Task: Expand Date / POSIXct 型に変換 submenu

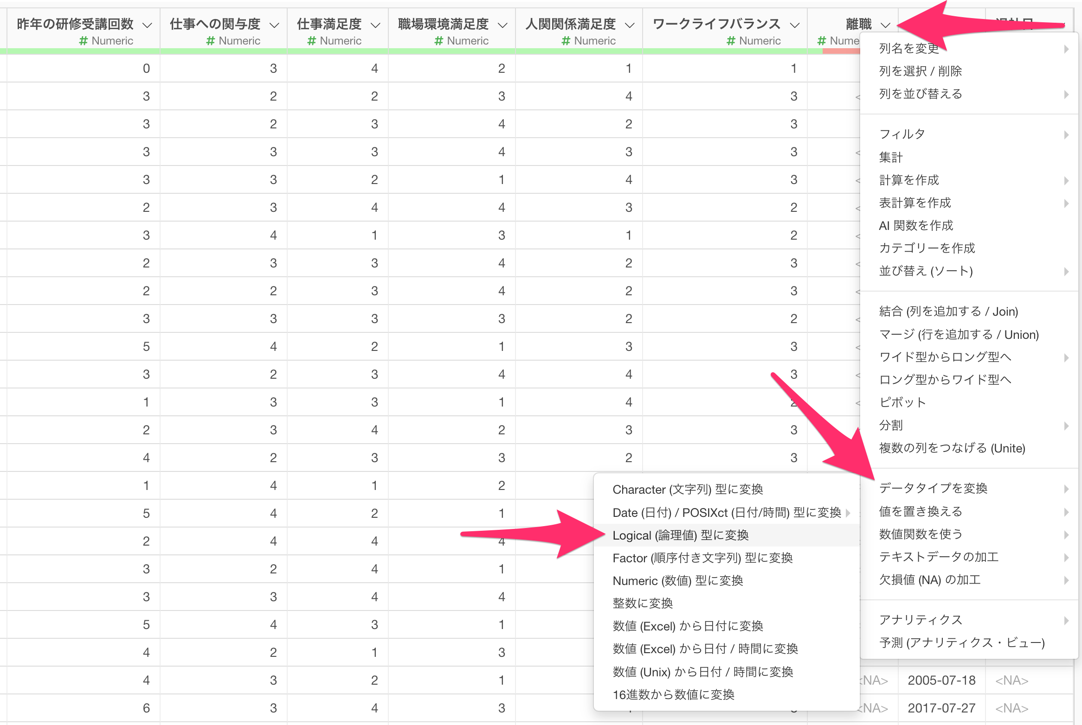Action: [727, 513]
